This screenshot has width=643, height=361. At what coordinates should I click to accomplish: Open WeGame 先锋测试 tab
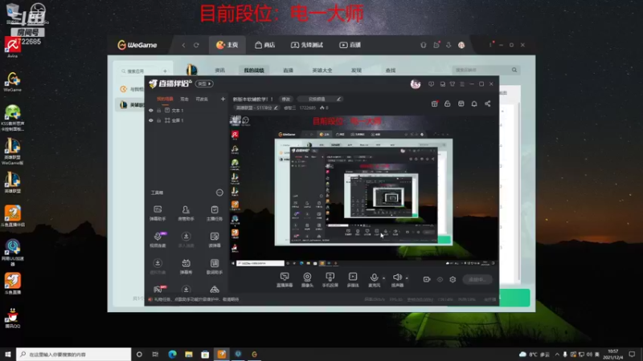[x=307, y=45]
